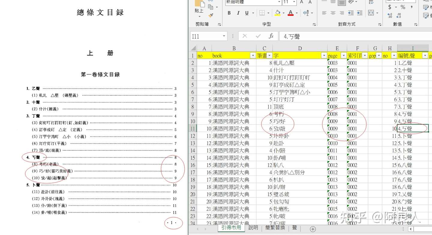Image resolution: width=432 pixels, height=235 pixels.
Task: Click the fx insert function icon
Action: [271, 36]
